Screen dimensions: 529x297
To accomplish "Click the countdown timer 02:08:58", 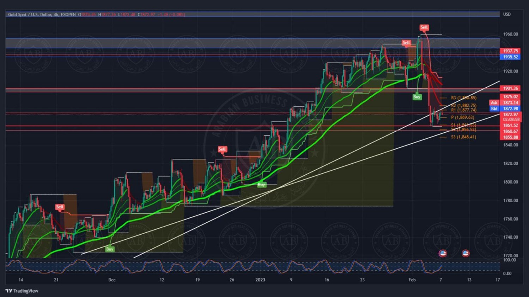I will point(511,119).
